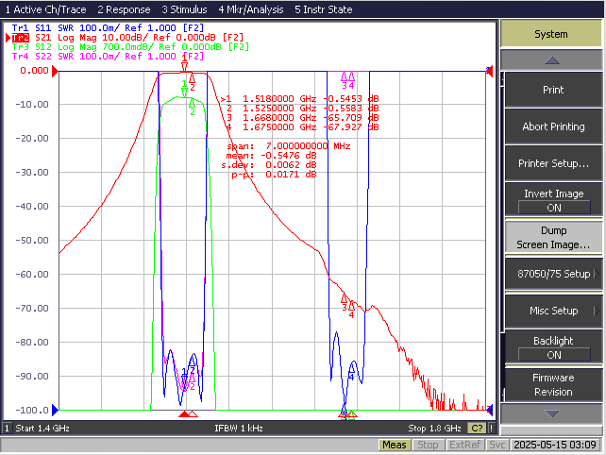Open the 5 Instr State menu
The height and width of the screenshot is (455, 606).
324,9
